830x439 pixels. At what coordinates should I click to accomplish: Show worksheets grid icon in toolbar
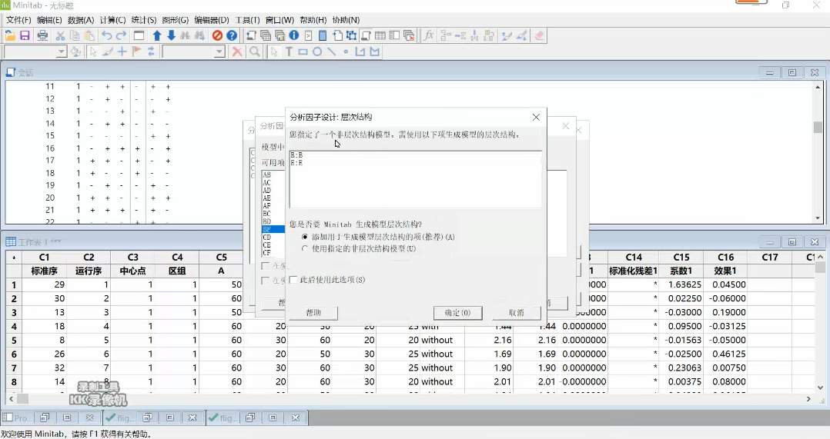click(380, 35)
